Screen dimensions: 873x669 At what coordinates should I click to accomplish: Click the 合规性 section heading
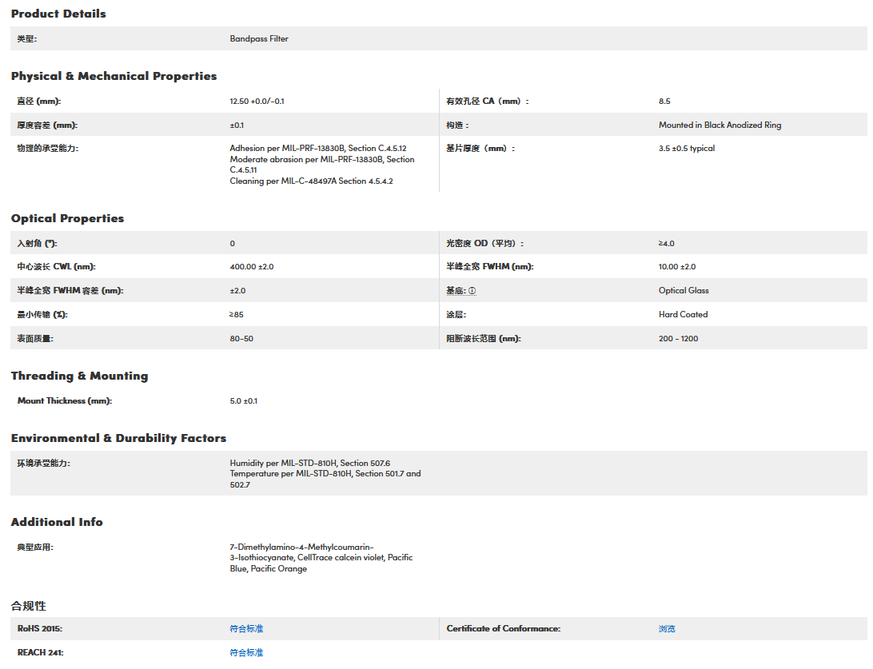[28, 606]
